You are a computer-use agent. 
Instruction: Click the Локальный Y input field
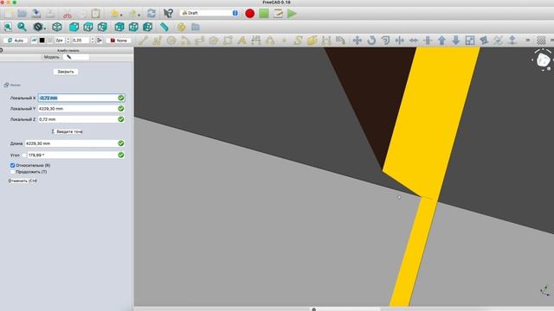tap(81, 109)
